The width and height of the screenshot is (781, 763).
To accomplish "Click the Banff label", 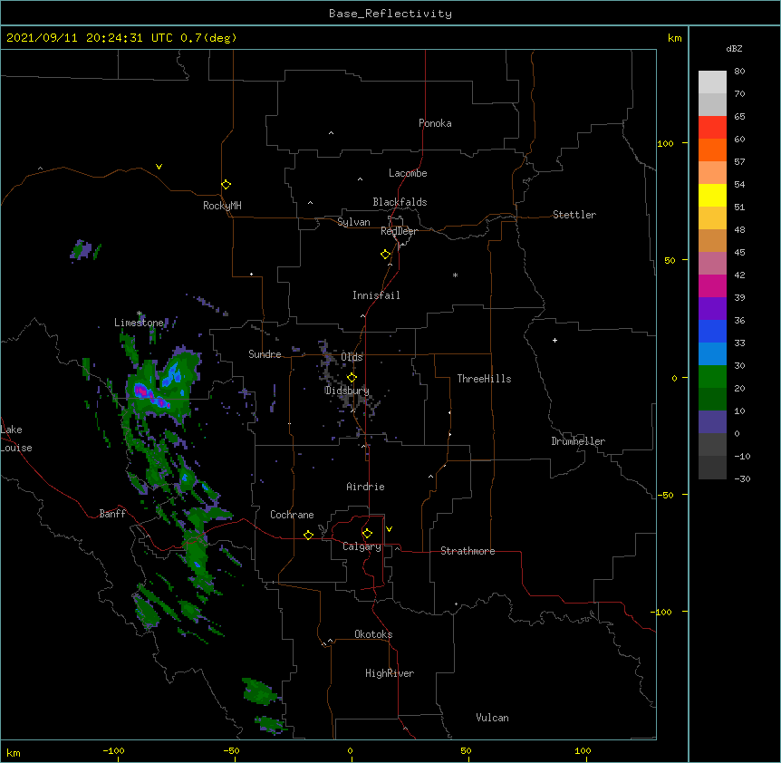I will [x=112, y=514].
